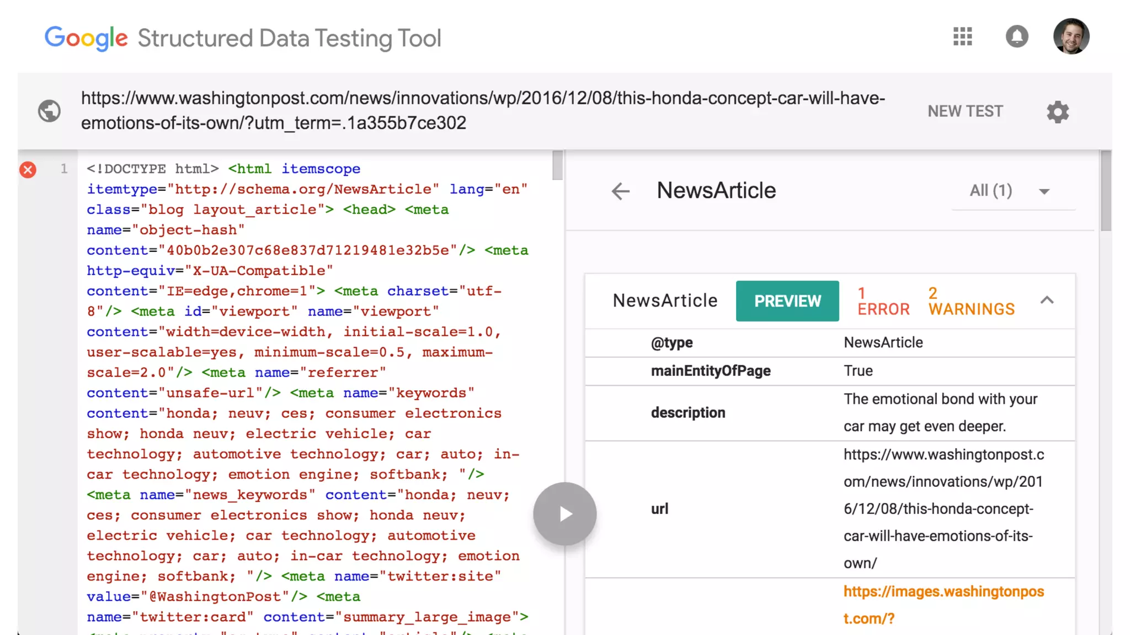The height and width of the screenshot is (635, 1130).
Task: Click the Google logo
Action: [86, 38]
